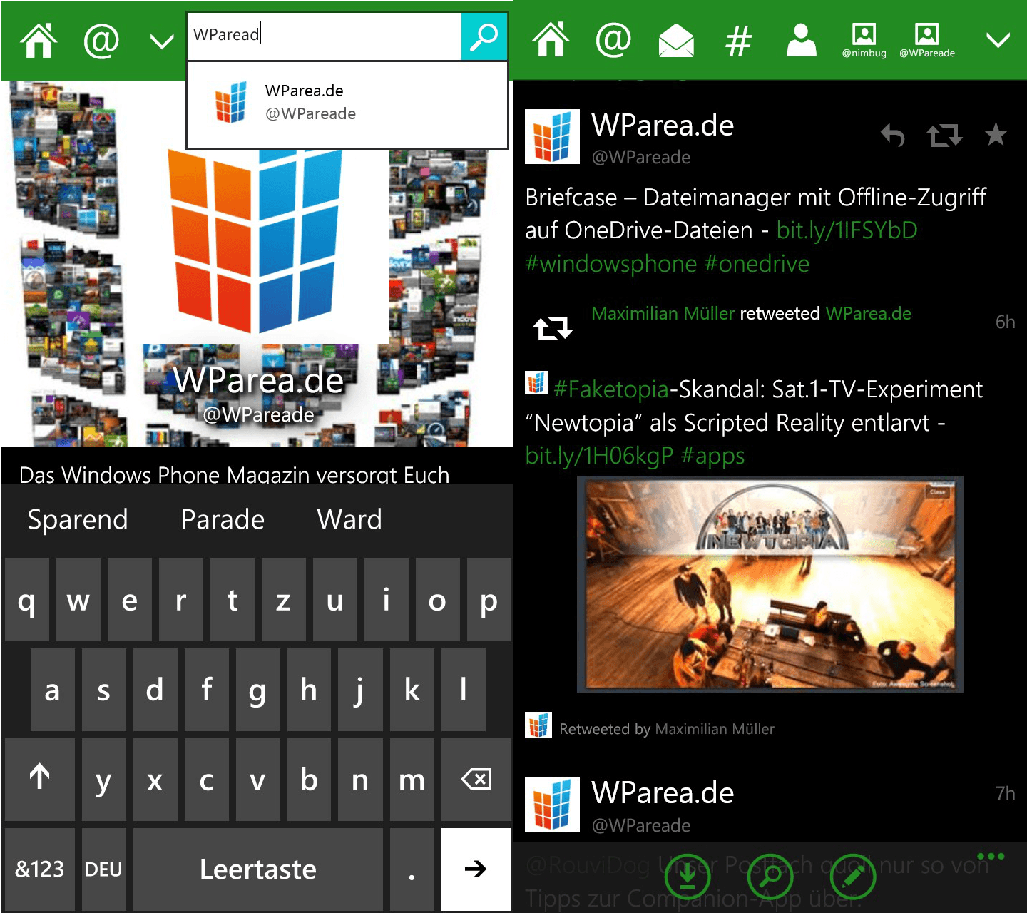Reply to the Briefcase tweet
Image resolution: width=1027 pixels, height=913 pixels.
tap(893, 135)
